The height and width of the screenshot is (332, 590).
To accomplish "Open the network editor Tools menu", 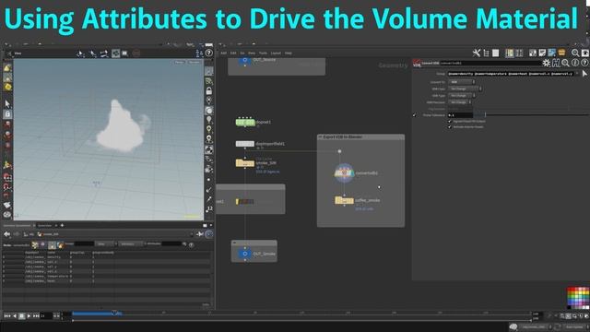I will [x=263, y=53].
